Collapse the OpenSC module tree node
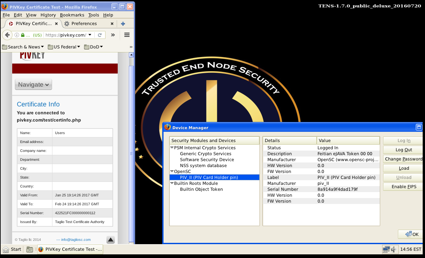Screen dimensions: 425x258 tap(172, 172)
